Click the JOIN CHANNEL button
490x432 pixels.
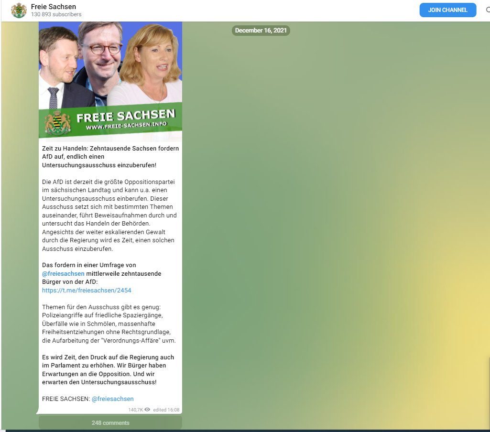point(447,10)
